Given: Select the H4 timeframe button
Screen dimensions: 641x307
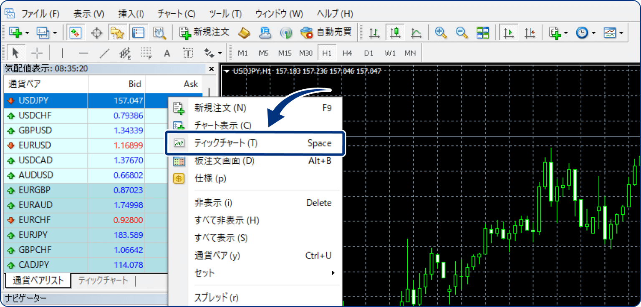Looking at the screenshot, I should [347, 53].
